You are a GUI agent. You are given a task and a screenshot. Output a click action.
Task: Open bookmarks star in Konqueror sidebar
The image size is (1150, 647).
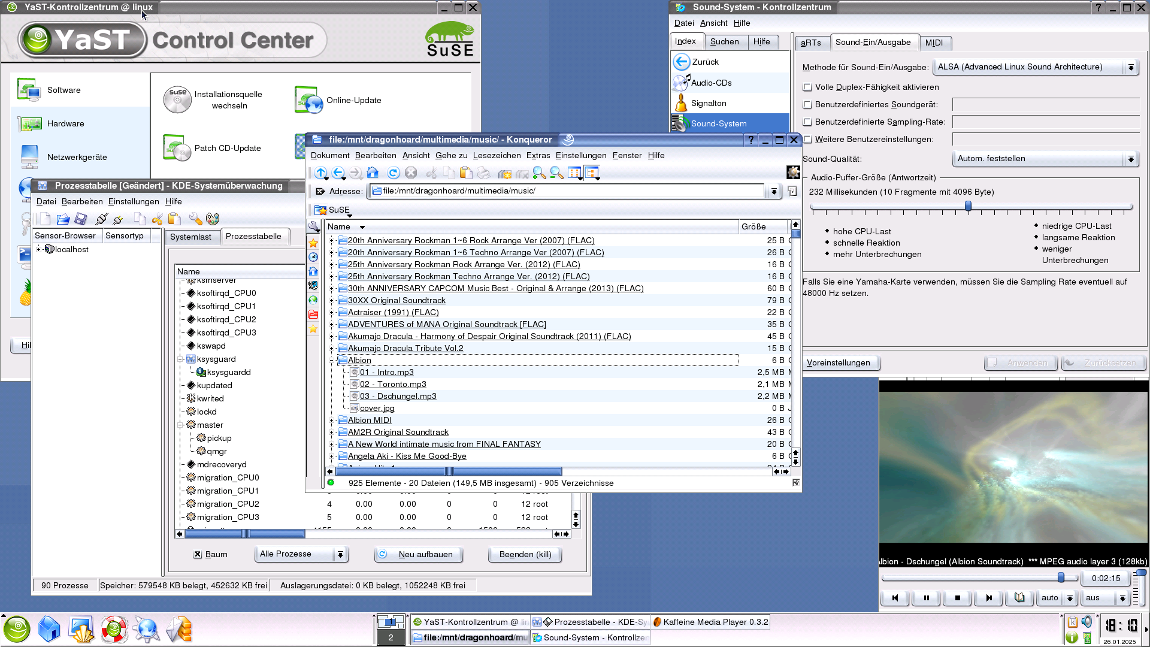click(313, 243)
